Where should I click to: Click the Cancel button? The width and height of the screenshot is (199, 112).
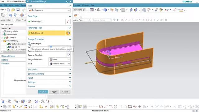click(x=65, y=92)
